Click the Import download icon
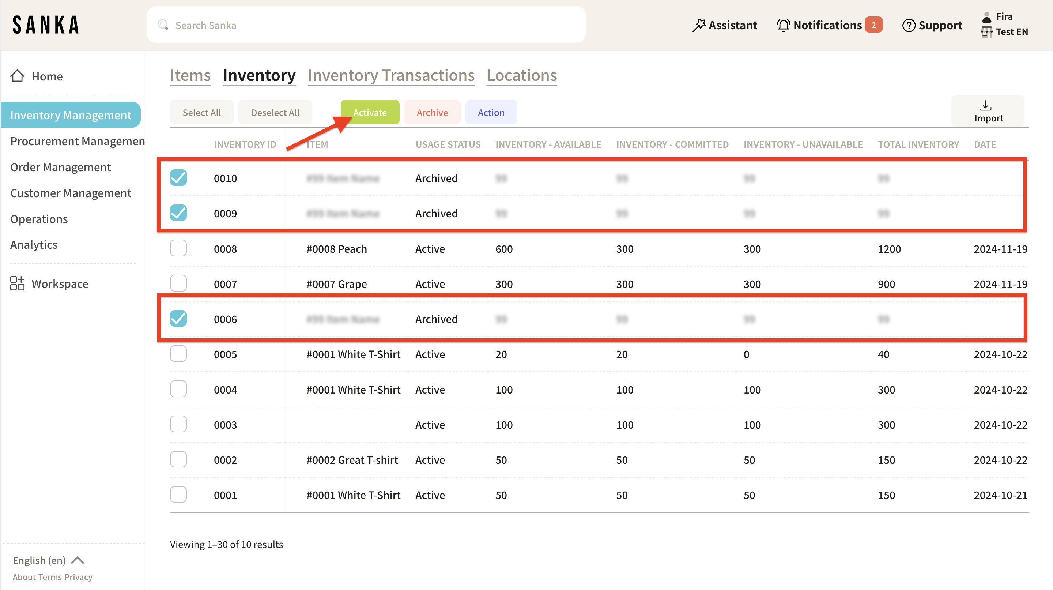 click(985, 106)
